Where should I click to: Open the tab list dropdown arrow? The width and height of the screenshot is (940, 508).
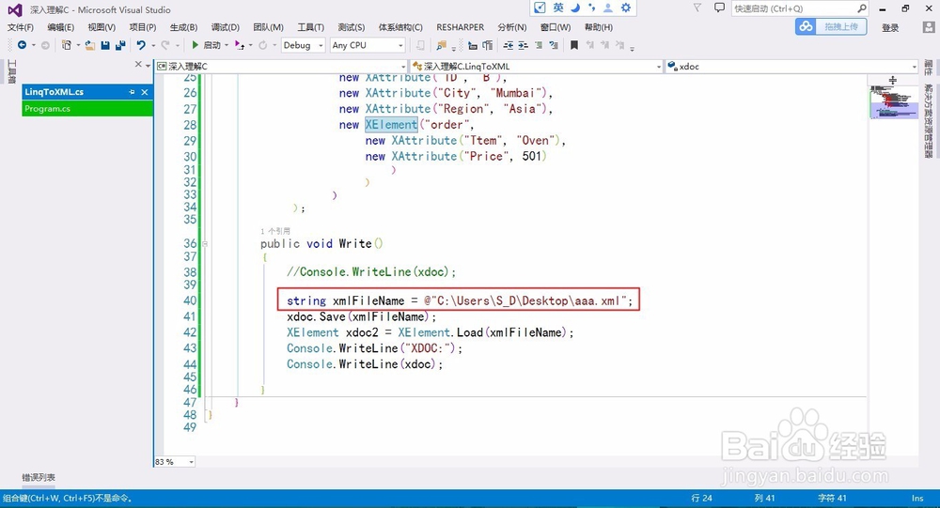(x=149, y=65)
